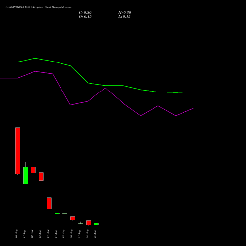This screenshot has width=246, height=246.
Task: Click the thin green candle for 18 Aug
Action: [x=65, y=213]
